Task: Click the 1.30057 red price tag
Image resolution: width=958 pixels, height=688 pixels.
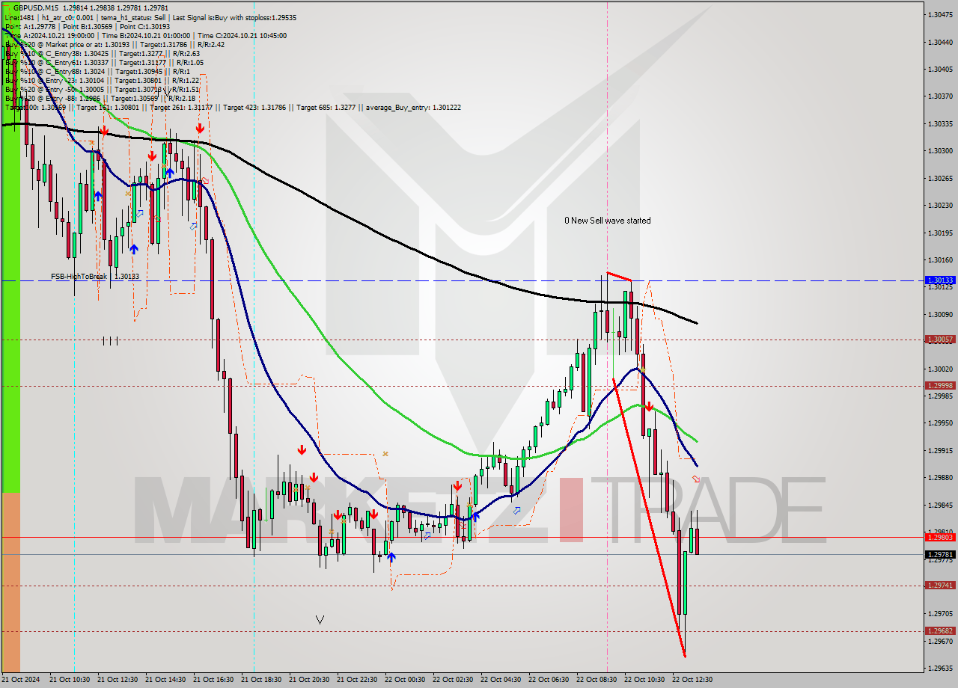Action: [x=940, y=340]
